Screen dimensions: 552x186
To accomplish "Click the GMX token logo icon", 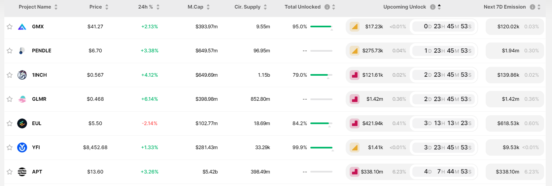I will click(22, 27).
